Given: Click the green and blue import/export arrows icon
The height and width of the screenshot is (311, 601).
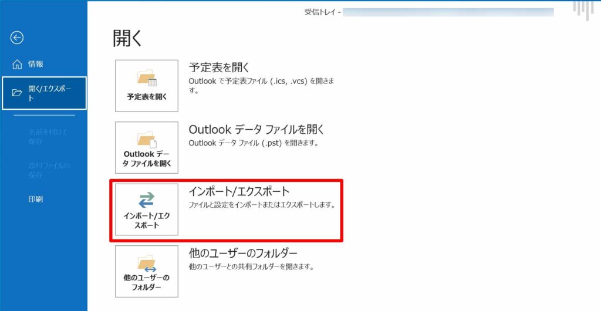Looking at the screenshot, I should tap(147, 200).
